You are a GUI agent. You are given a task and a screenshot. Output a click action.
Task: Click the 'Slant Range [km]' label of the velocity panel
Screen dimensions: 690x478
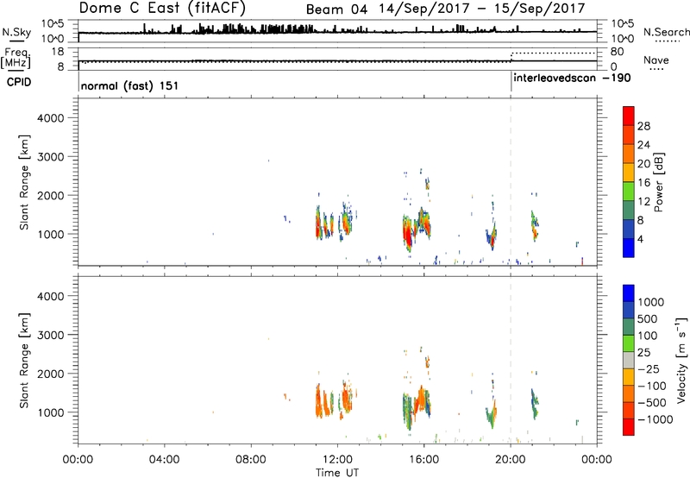[24, 361]
